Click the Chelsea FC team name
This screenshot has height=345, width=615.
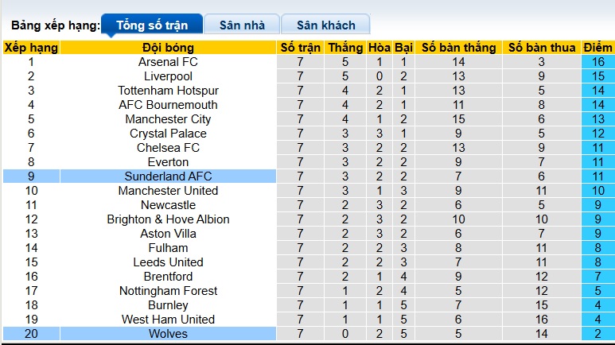(x=168, y=148)
